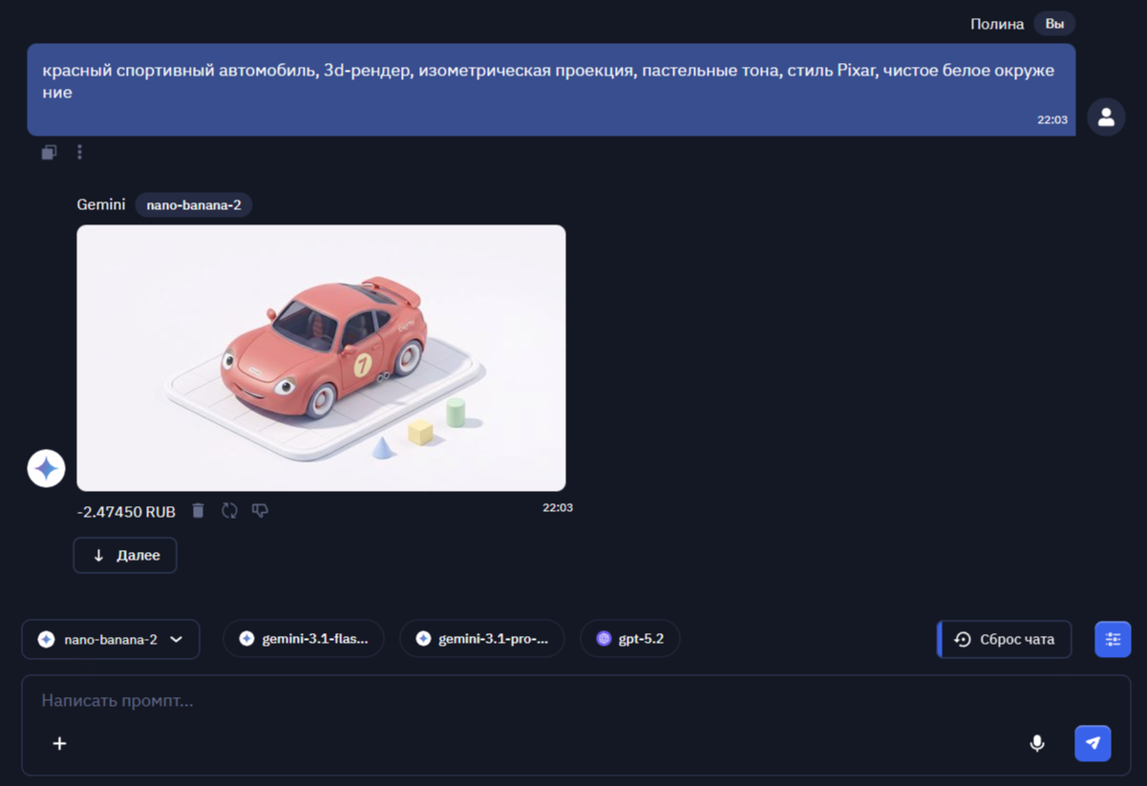Select the gemini-3.1-pro model chip
The width and height of the screenshot is (1147, 786).
tap(481, 639)
